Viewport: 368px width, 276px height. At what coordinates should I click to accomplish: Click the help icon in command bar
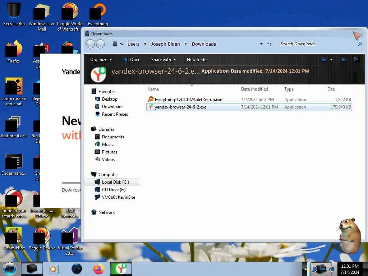[356, 60]
